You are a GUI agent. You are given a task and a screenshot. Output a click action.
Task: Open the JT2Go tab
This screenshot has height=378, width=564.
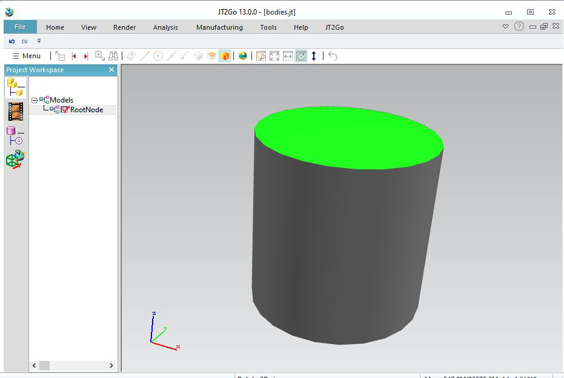click(334, 27)
